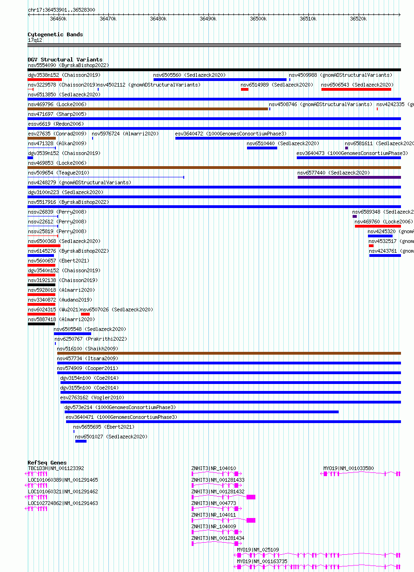Click nsv3192138 (Chaisson2019) label
Screen dimensions: 414x572
click(x=62, y=280)
